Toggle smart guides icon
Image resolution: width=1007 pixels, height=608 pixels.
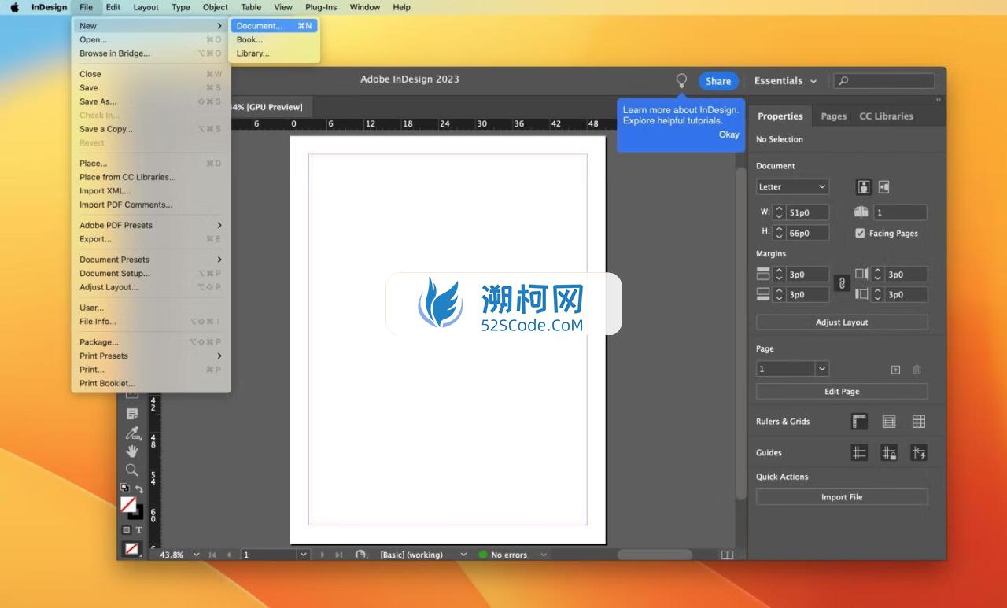(x=919, y=452)
